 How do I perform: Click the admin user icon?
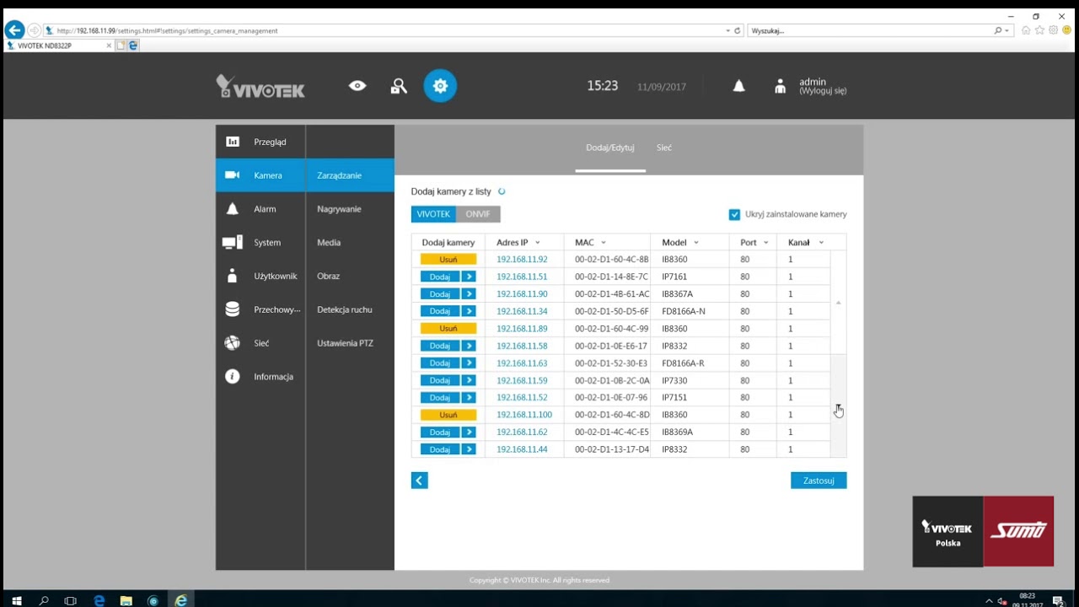780,86
